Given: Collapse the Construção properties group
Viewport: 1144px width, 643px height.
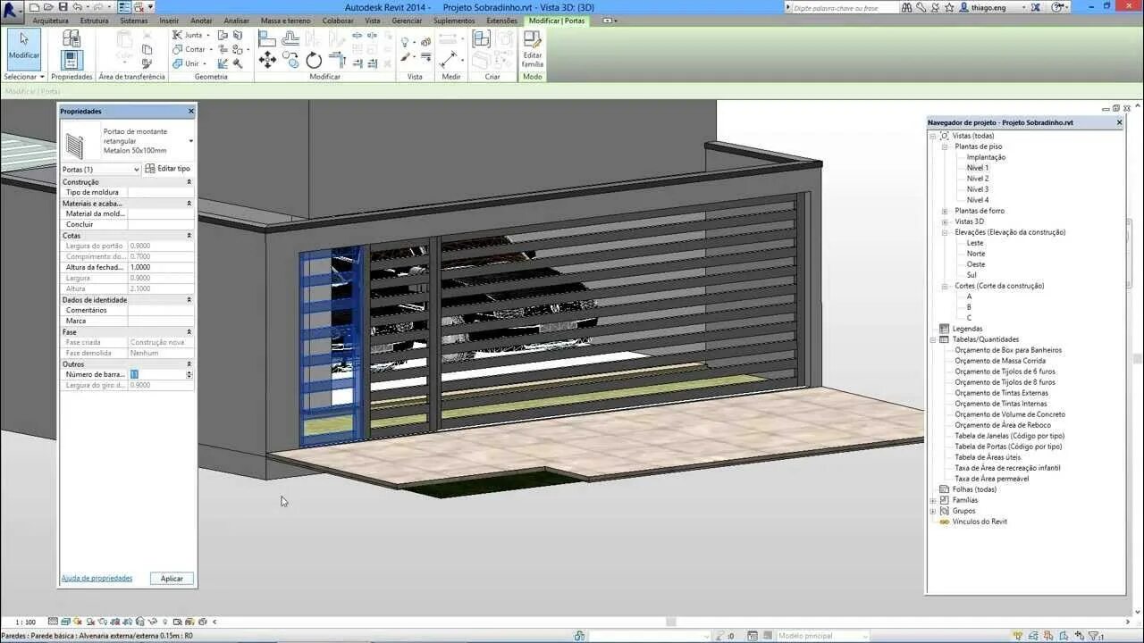Looking at the screenshot, I should 189,182.
